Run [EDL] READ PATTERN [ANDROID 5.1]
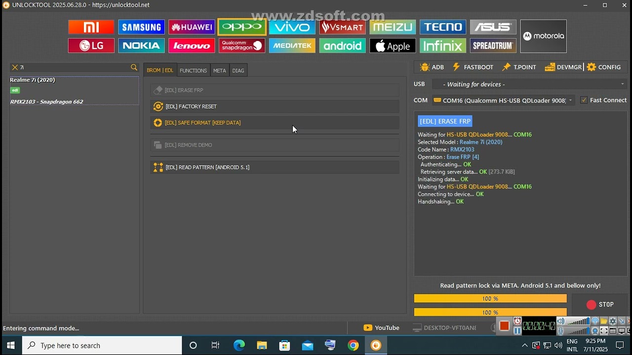The height and width of the screenshot is (355, 632). (275, 167)
